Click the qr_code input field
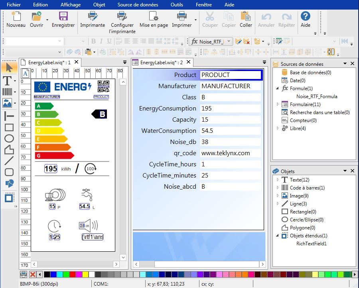The height and width of the screenshot is (288, 359). click(231, 153)
